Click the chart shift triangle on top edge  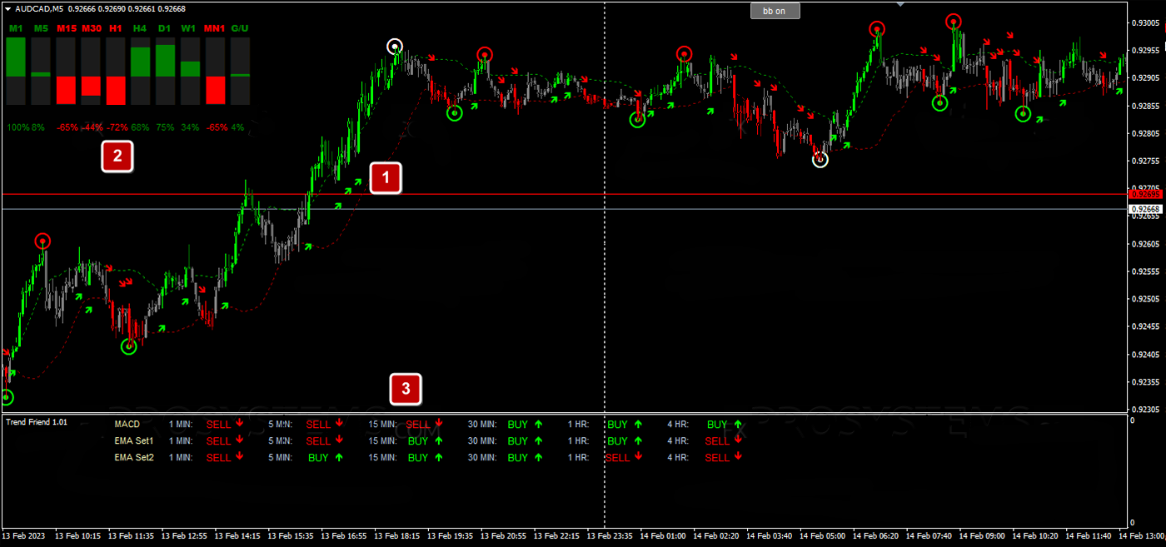pyautogui.click(x=900, y=5)
